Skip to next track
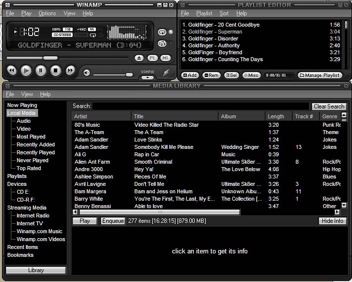 pos(70,70)
